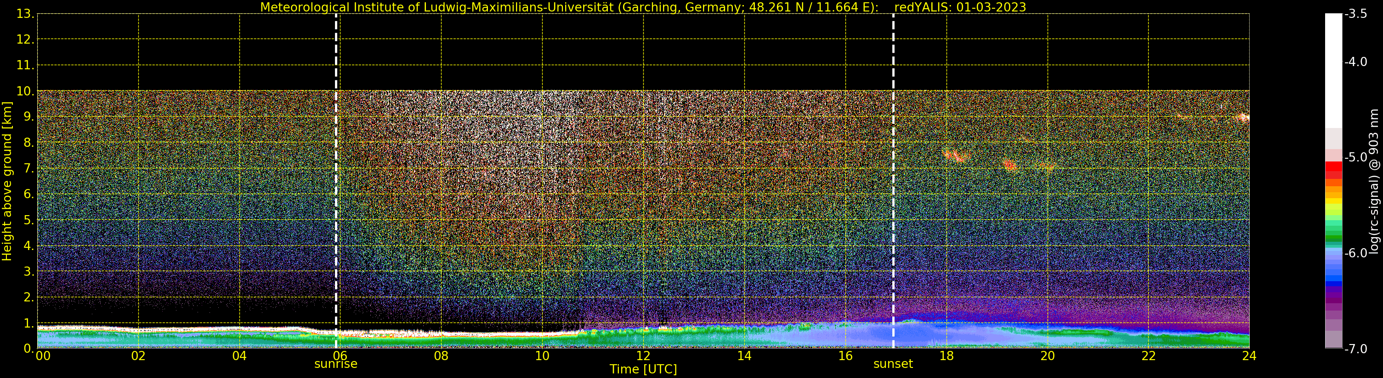This screenshot has width=1383, height=378.
Task: Click the white region at the colorbar top
Action: pyautogui.click(x=1333, y=70)
